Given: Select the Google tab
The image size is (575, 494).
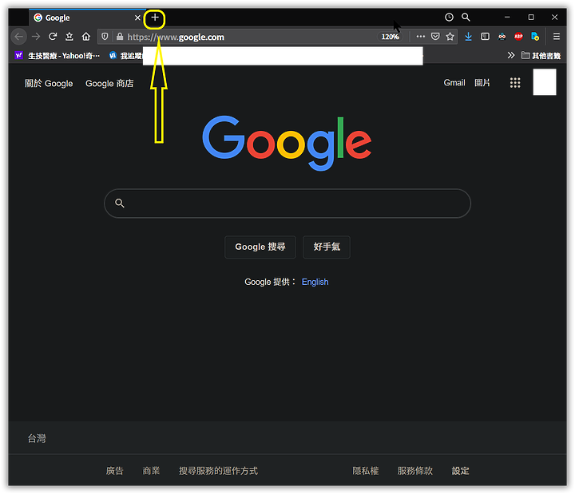Looking at the screenshot, I should (x=87, y=18).
